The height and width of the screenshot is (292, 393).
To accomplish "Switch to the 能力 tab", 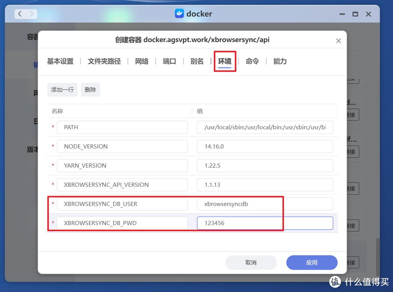I will click(x=280, y=61).
